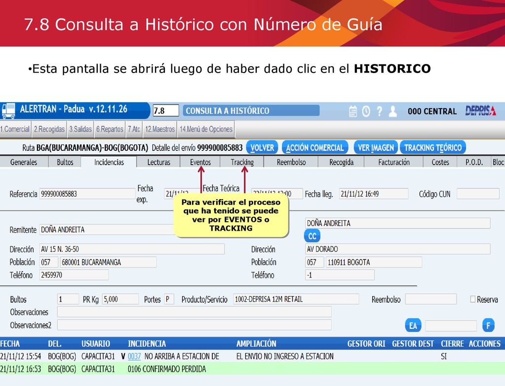Screen dimensions: 505x386
Task: Click Población field 110911 BOGOTA
Action: [x=374, y=262]
